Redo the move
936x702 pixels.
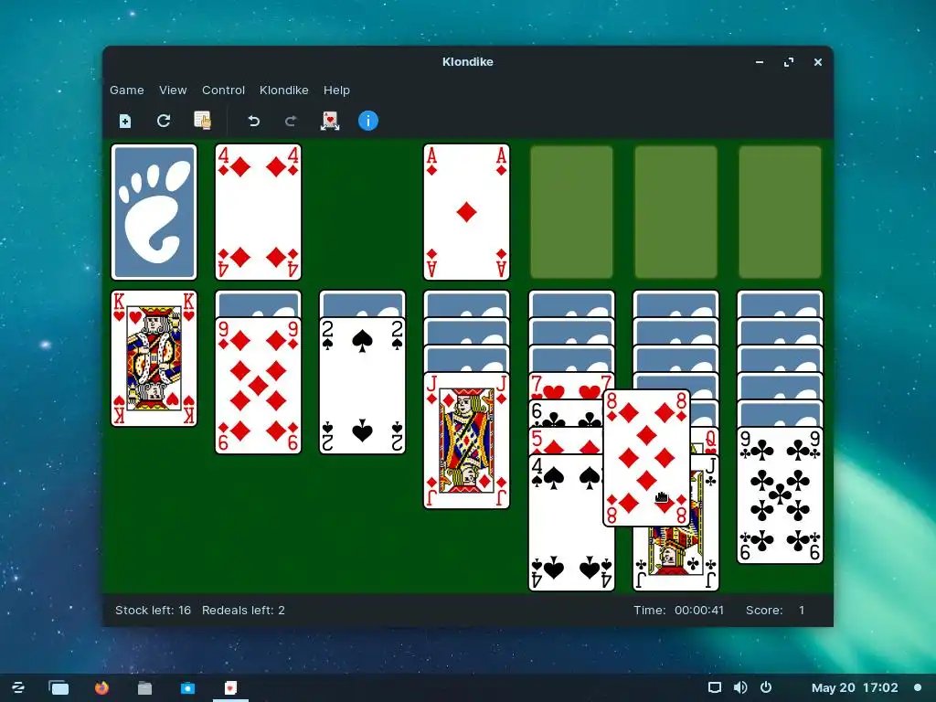click(x=292, y=122)
